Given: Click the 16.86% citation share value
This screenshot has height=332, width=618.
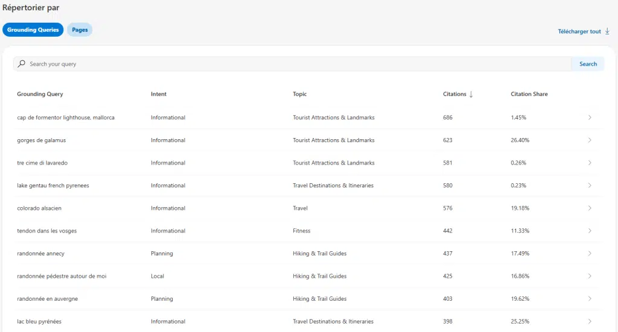Looking at the screenshot, I should (x=520, y=276).
